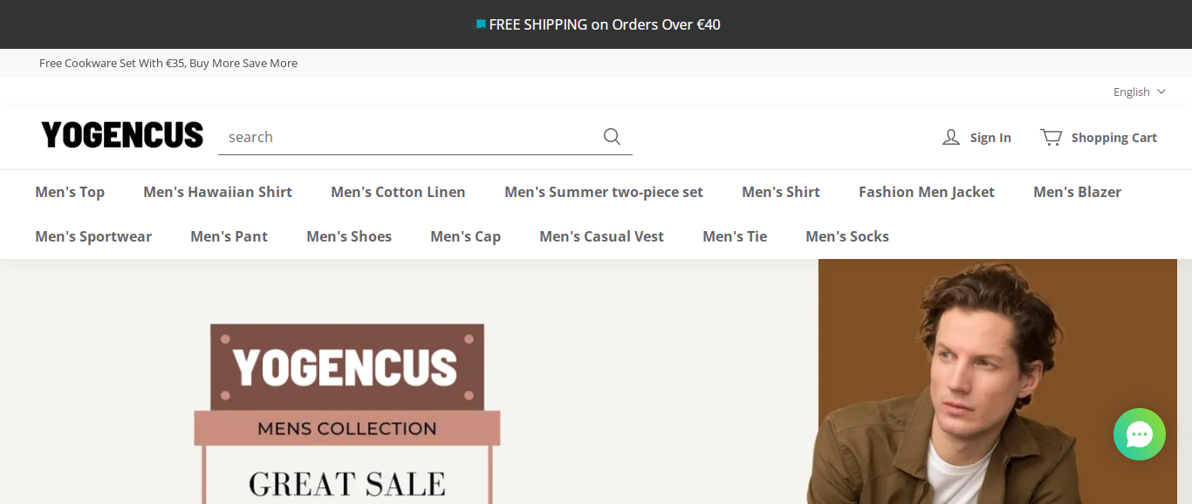Open the Men's Blazer category
The width and height of the screenshot is (1192, 504).
pyautogui.click(x=1077, y=192)
